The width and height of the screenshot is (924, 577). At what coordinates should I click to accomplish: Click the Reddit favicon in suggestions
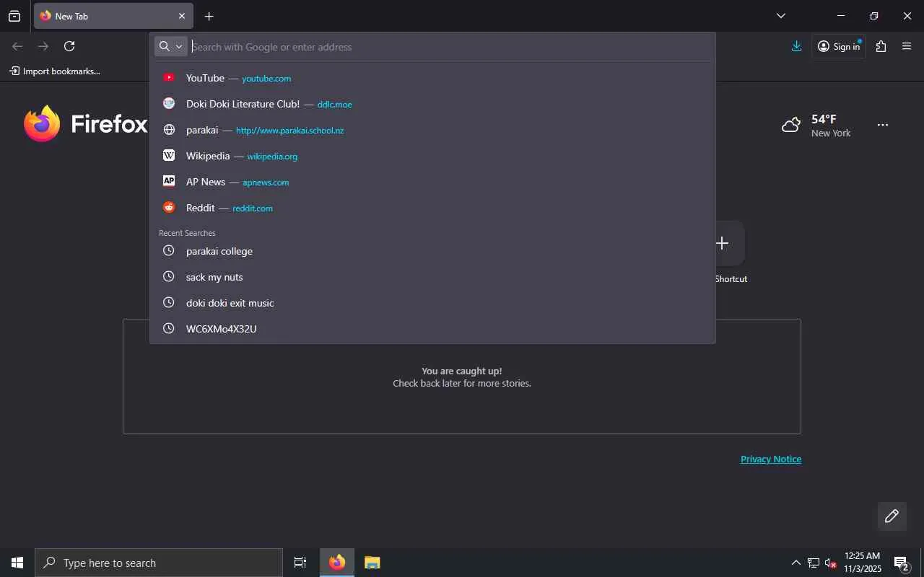[x=169, y=207]
